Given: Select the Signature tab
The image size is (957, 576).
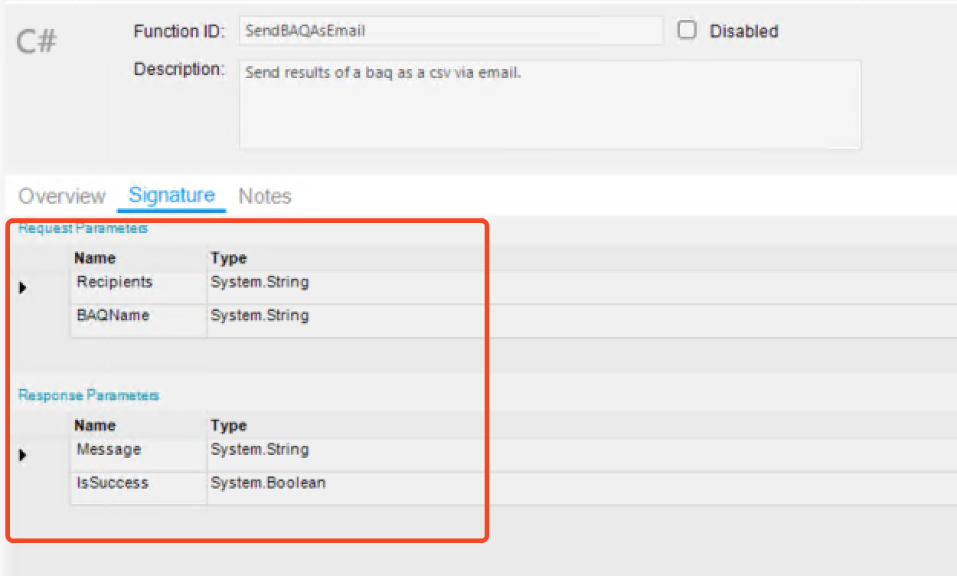Looking at the screenshot, I should coord(171,195).
